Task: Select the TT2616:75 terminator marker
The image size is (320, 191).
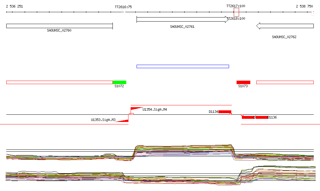Action: [x=123, y=11]
